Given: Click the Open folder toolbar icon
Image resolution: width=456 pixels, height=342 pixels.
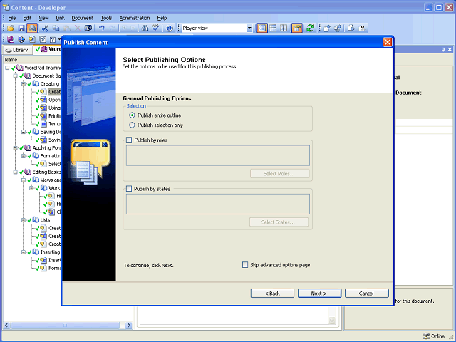Looking at the screenshot, I should 11,28.
